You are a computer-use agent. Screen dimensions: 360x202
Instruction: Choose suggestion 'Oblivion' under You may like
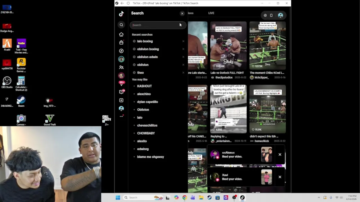tap(143, 110)
